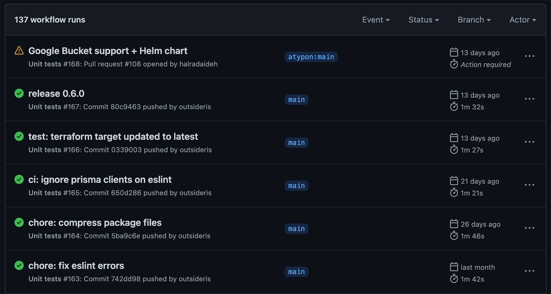Click the stopwatch icon beside 1m 32s
The width and height of the screenshot is (551, 294).
tap(454, 107)
